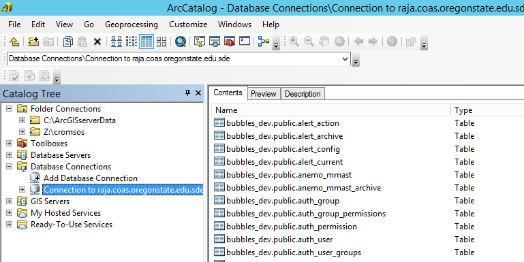
Task: Switch to the Preview tab
Action: 263,94
